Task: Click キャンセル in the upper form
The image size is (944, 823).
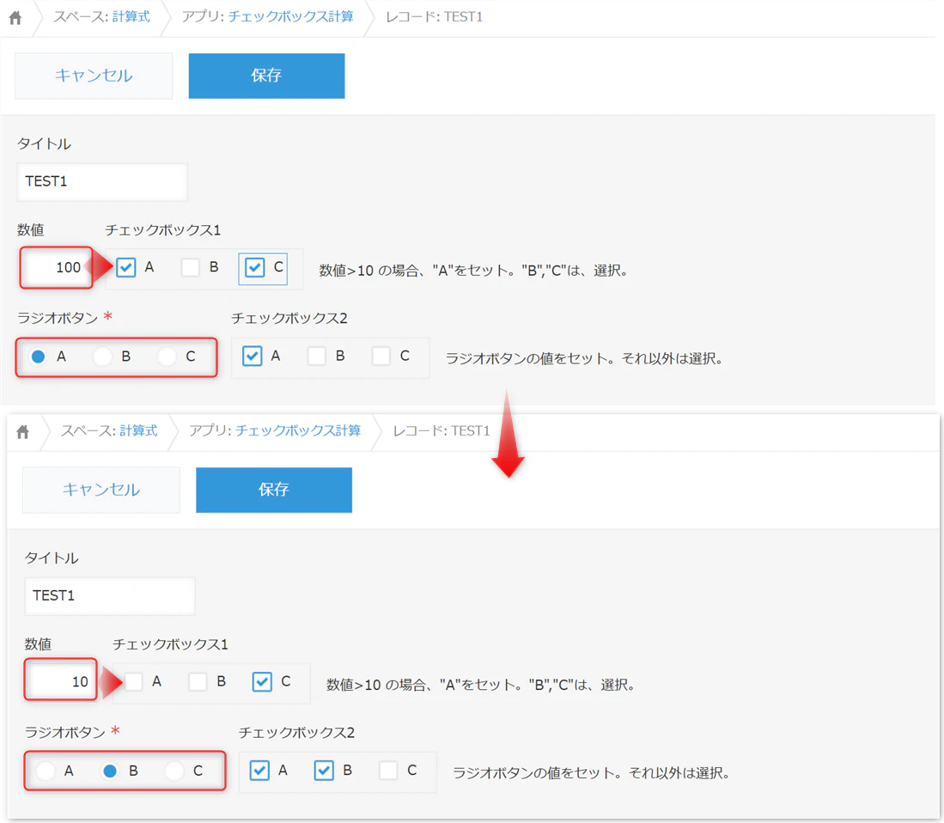Action: click(x=94, y=76)
